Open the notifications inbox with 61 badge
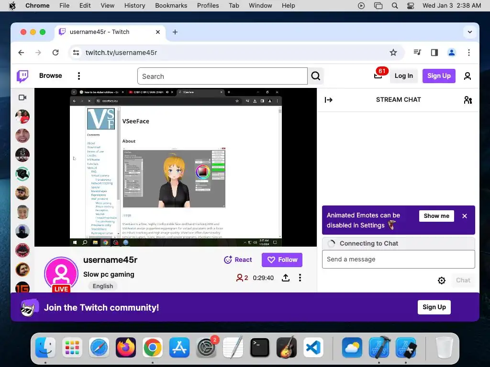 click(379, 76)
